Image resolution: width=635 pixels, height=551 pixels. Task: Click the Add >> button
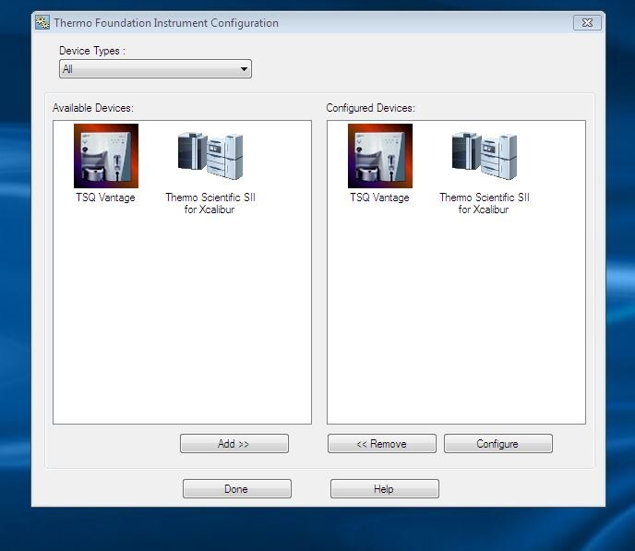[234, 444]
